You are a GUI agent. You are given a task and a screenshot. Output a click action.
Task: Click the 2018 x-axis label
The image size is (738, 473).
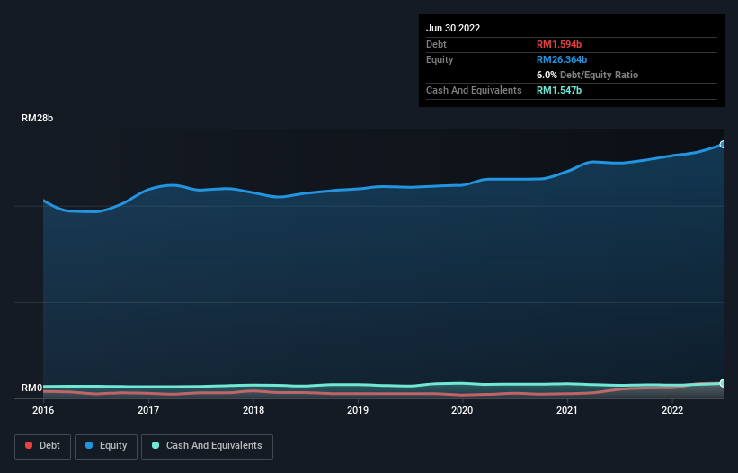(x=253, y=410)
